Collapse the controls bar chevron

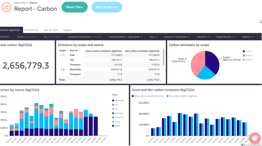tap(260, 37)
